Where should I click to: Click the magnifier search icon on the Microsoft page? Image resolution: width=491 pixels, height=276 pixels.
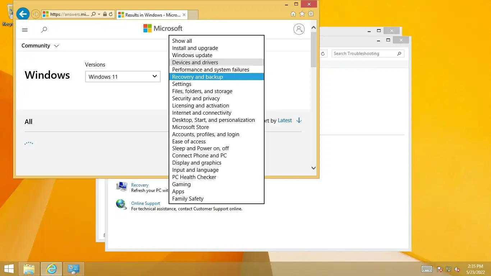(44, 30)
